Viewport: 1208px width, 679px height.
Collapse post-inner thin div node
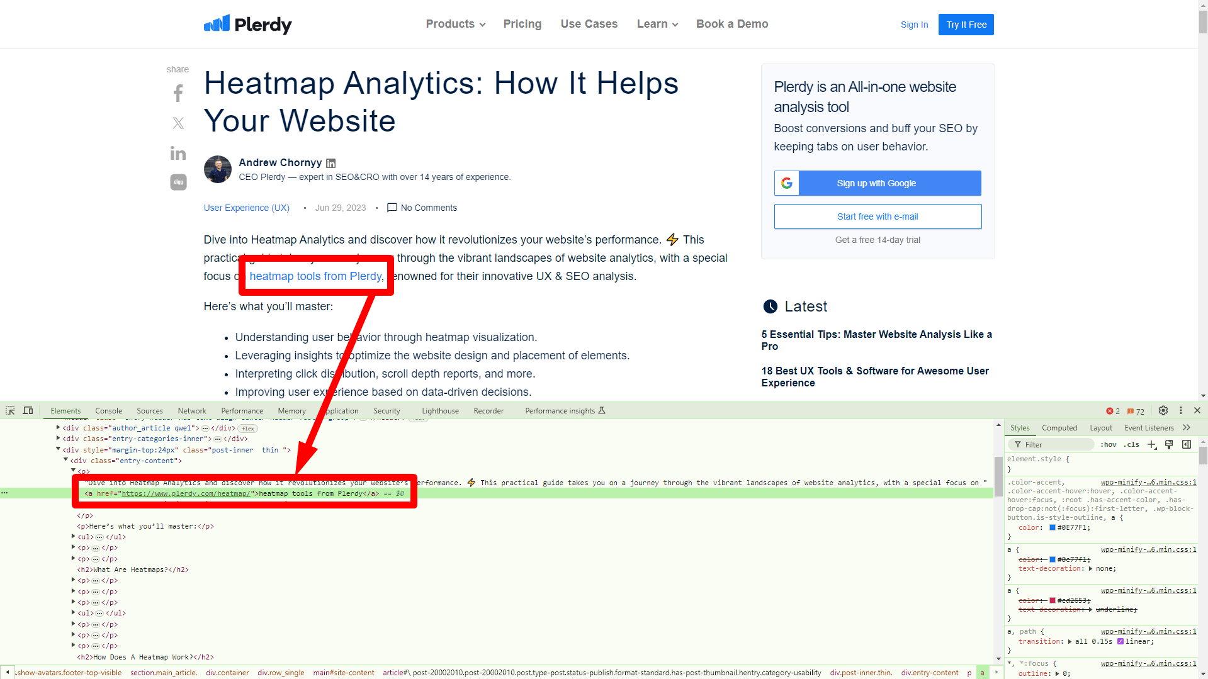point(59,449)
